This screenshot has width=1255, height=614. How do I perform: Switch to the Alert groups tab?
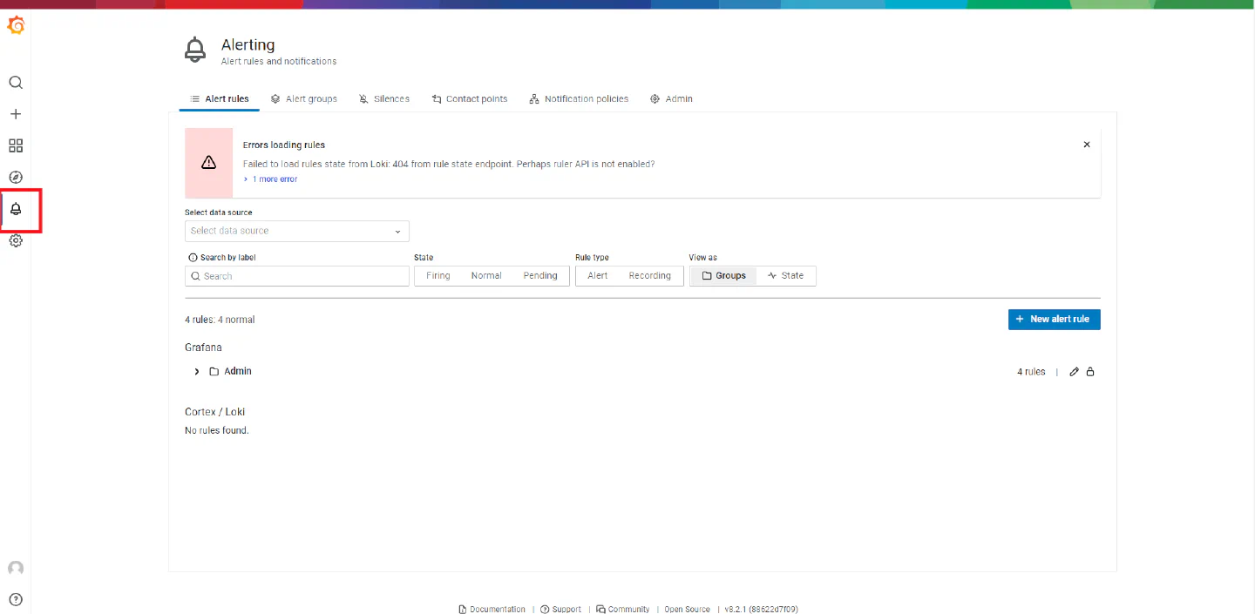click(303, 99)
